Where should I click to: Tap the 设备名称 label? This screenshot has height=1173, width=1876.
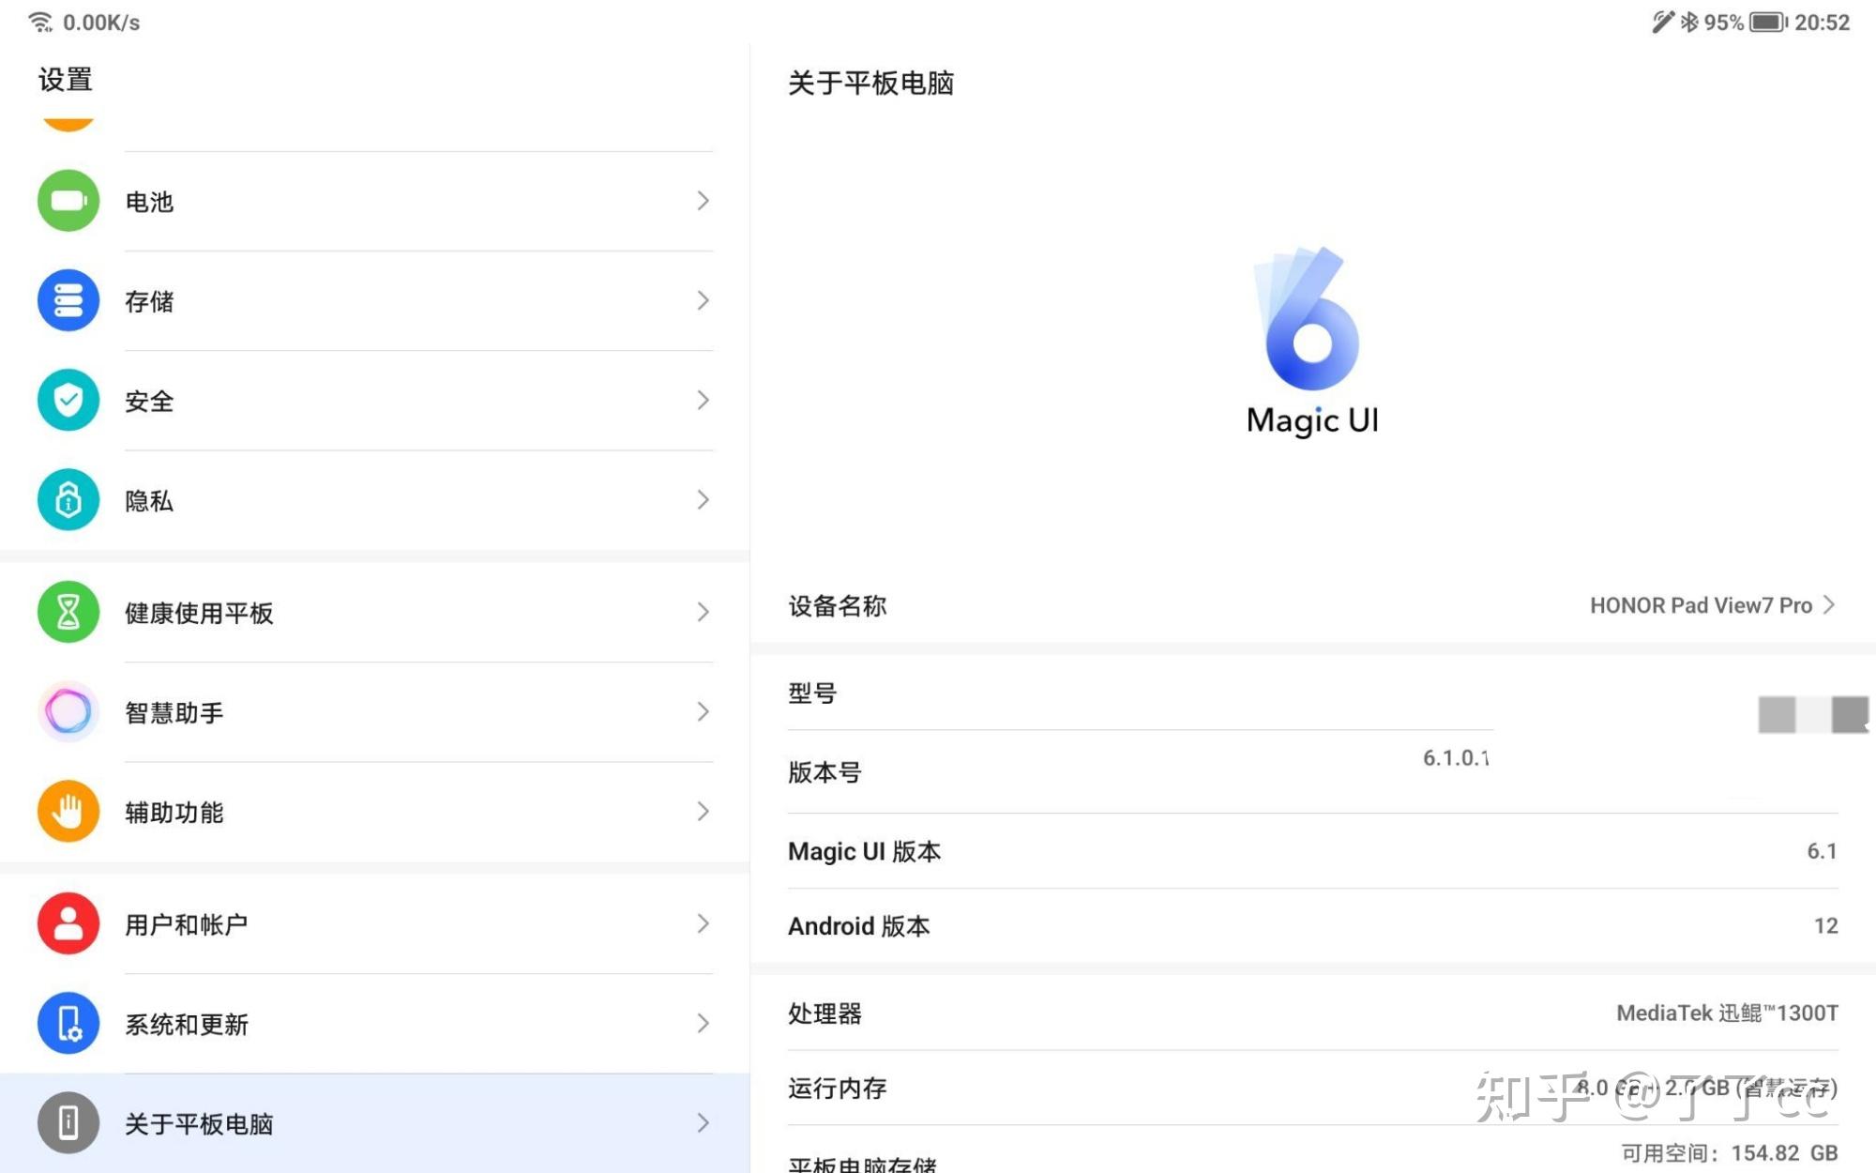[x=837, y=606]
